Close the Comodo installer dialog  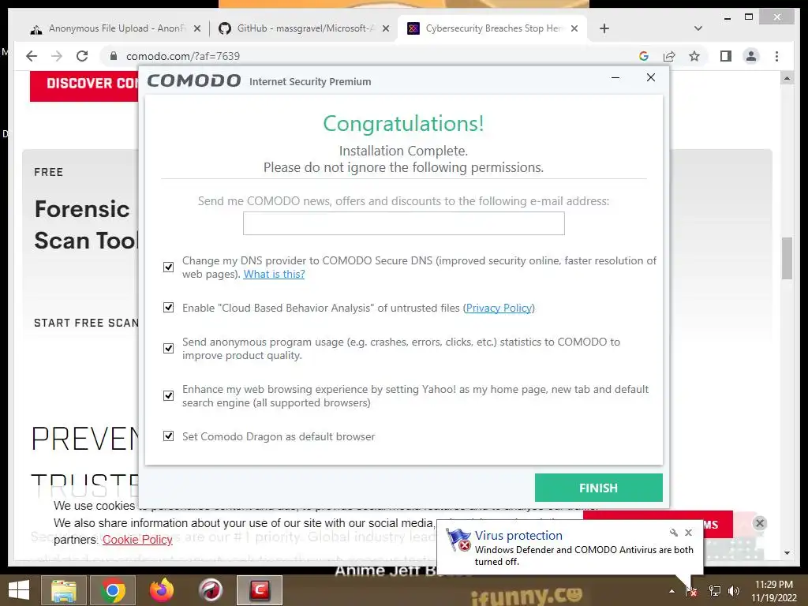[x=651, y=78]
